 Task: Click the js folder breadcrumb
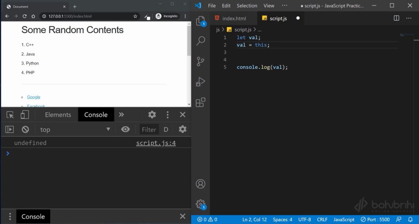[218, 30]
